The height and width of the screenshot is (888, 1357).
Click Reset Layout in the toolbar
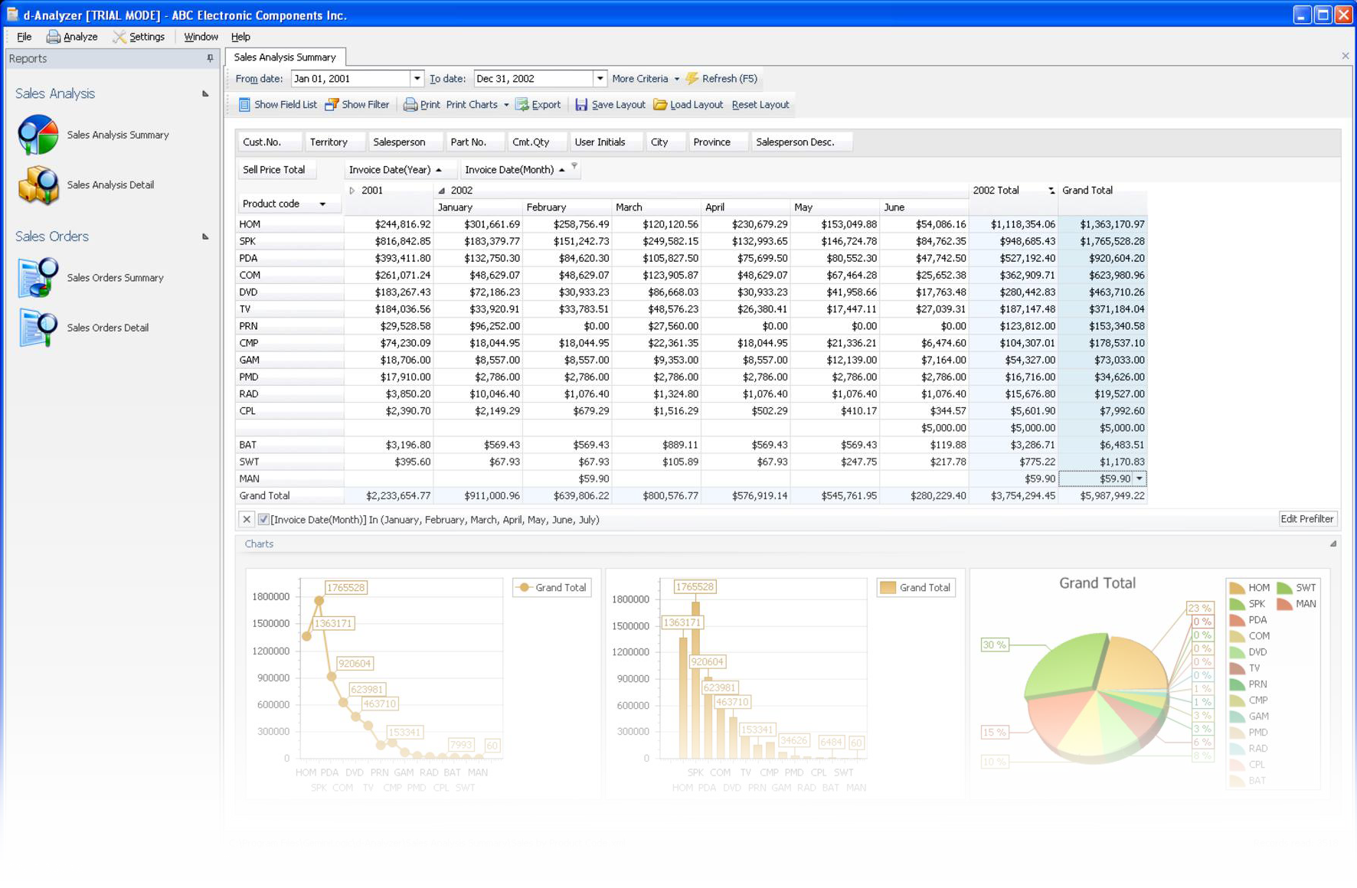760,105
